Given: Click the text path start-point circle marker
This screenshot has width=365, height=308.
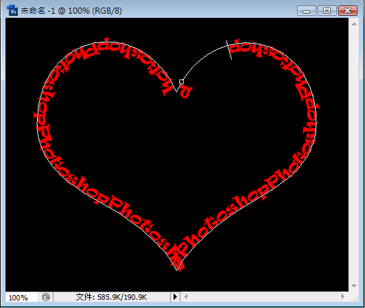Looking at the screenshot, I should pyautogui.click(x=181, y=81).
